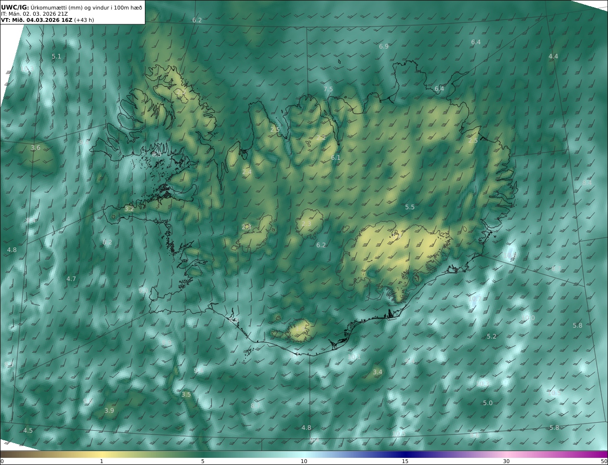Image resolution: width=608 pixels, height=465 pixels.
Task: Click the '3.4' value label on the map
Action: 378,372
